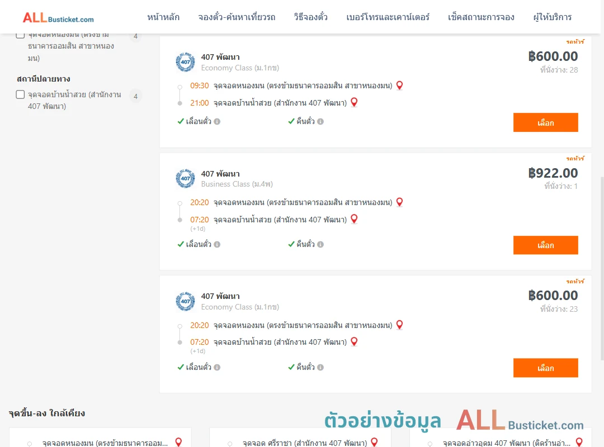Click ที่นั่งว่าง: 1 seat count
Image resolution: width=604 pixels, height=447 pixels.
pos(561,187)
